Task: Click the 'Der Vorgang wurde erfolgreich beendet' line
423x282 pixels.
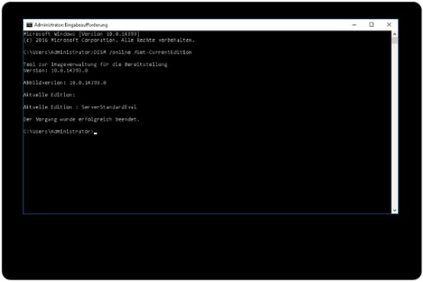Action: pos(81,119)
